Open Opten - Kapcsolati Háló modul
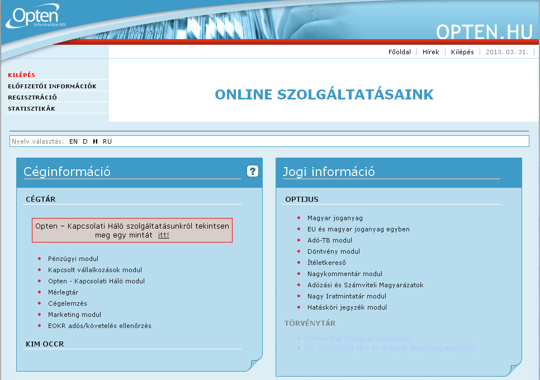This screenshot has height=380, width=540. (x=96, y=281)
